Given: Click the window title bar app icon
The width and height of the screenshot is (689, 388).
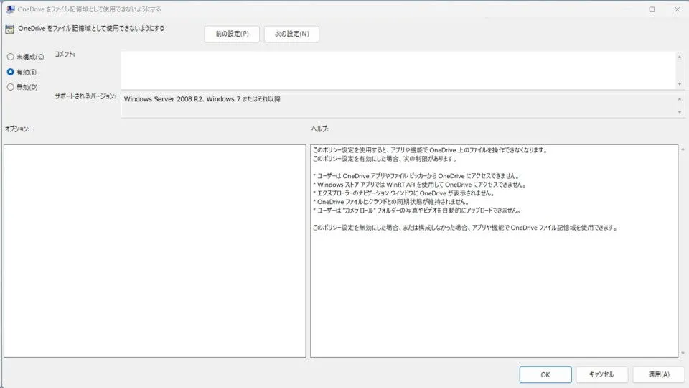Looking at the screenshot, I should click(x=11, y=9).
